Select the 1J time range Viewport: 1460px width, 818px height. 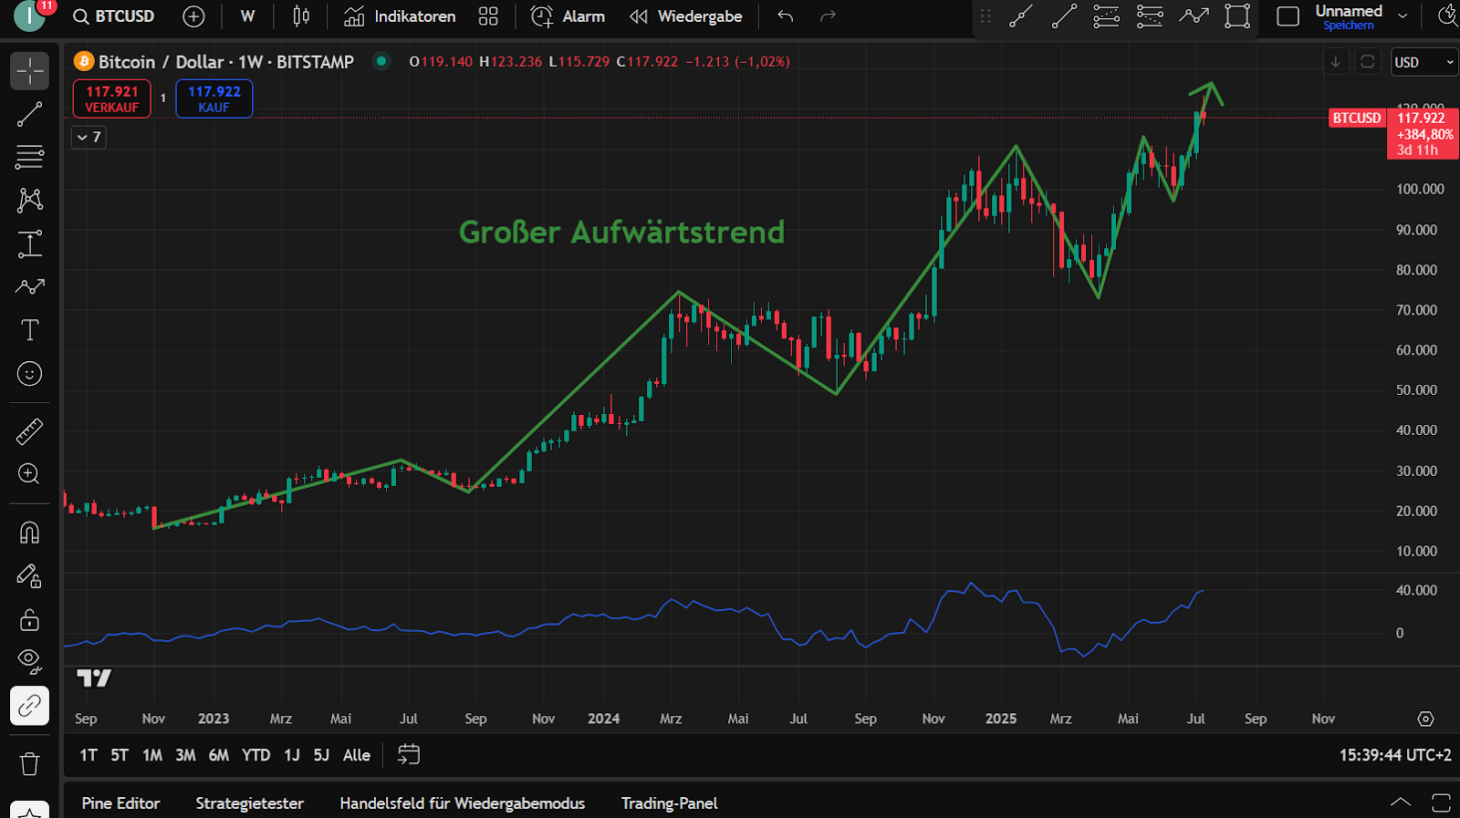pyautogui.click(x=292, y=755)
